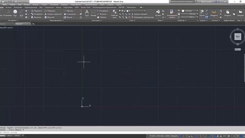Image resolution: width=245 pixels, height=138 pixels.
Task: Click the coordinates readout in status bar
Action: tap(159, 136)
